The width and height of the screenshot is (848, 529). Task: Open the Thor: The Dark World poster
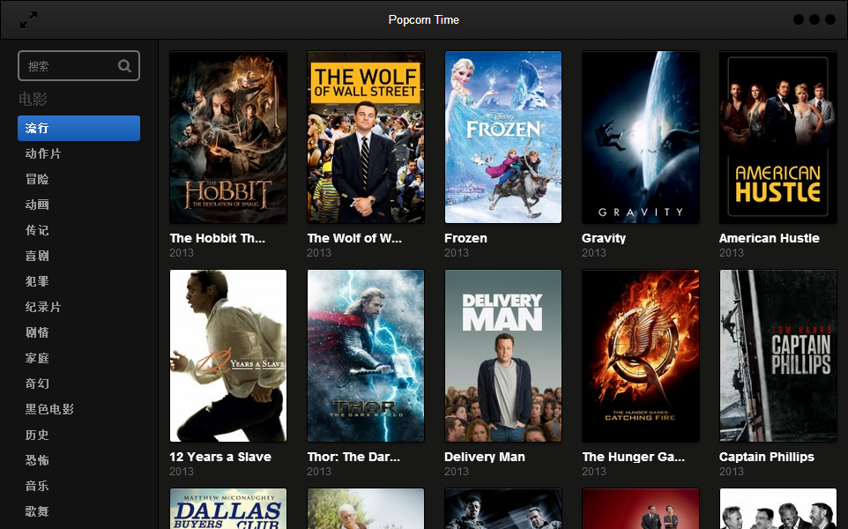click(366, 356)
